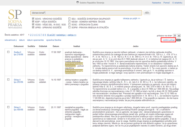This screenshot has width=185, height=127.
Task: Uncheck IESP - Višja sodišča checkbox
Action: click(33, 22)
